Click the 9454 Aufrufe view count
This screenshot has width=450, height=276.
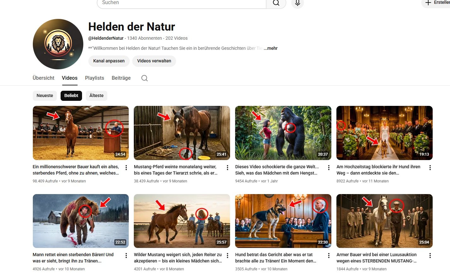coord(246,181)
